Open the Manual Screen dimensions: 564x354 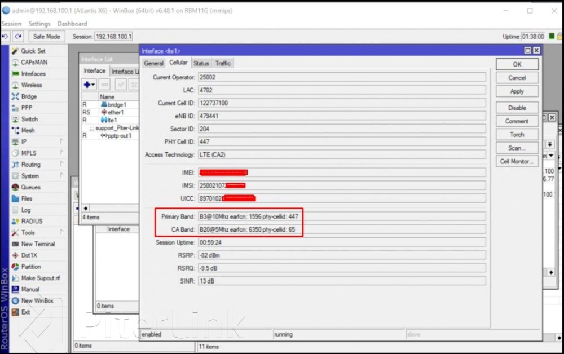pos(30,289)
